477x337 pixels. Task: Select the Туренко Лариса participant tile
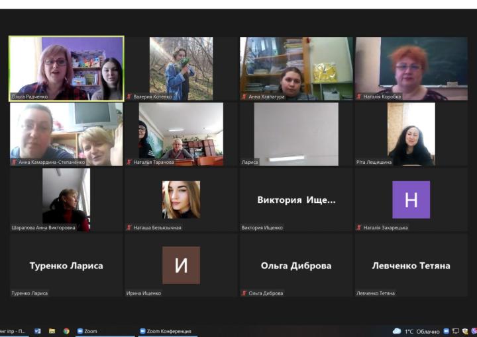coord(66,266)
